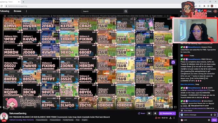Toggle theatre mode on video player
218x123 pixels.
click(x=172, y=107)
